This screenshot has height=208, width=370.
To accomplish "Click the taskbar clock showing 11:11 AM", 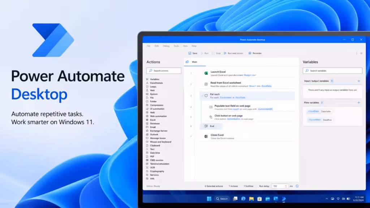I will 358,199.
